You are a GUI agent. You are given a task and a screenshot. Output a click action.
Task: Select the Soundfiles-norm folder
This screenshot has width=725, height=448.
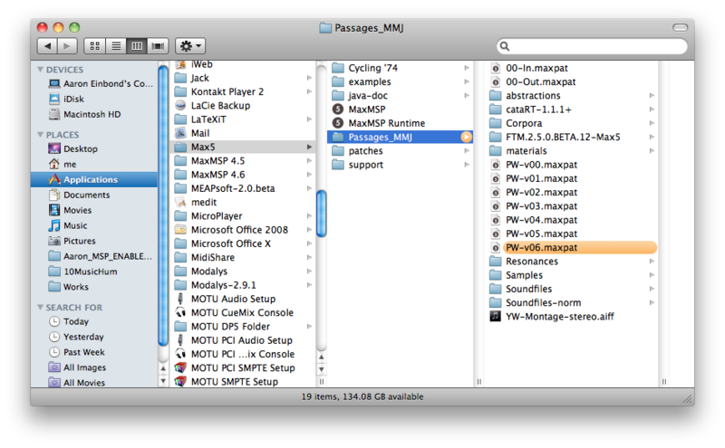pyautogui.click(x=536, y=303)
